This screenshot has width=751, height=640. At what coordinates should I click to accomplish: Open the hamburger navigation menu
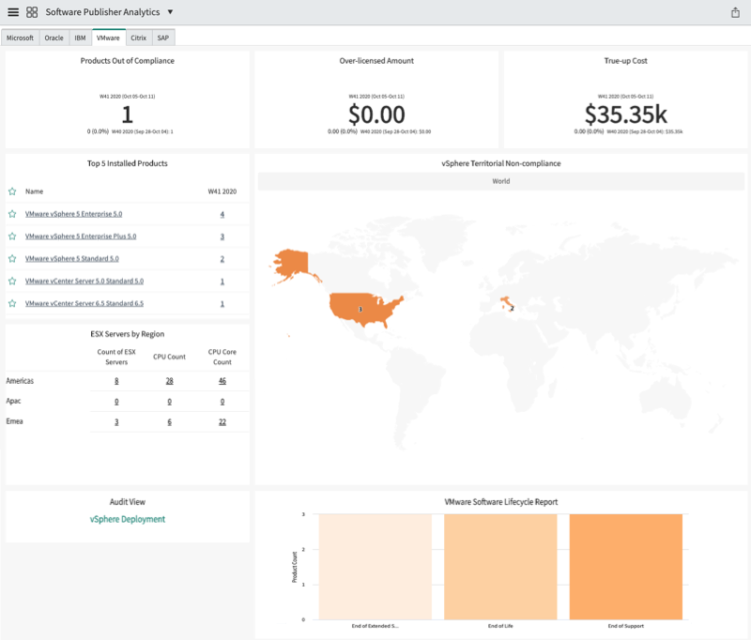[13, 12]
